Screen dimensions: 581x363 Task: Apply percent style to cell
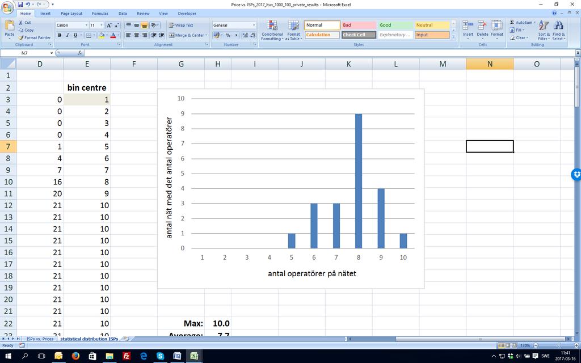tap(228, 35)
